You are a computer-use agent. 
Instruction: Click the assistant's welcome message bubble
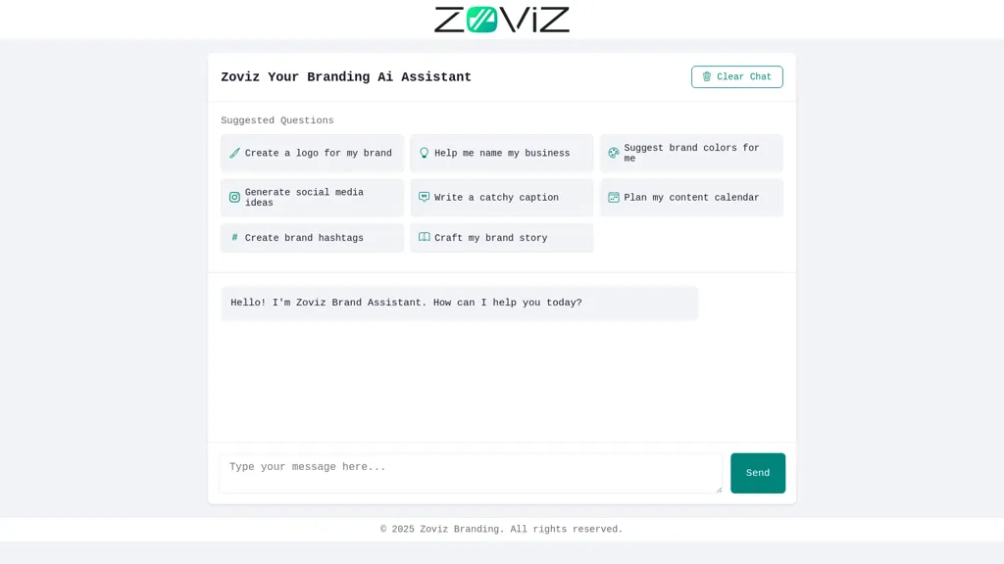[x=459, y=303]
